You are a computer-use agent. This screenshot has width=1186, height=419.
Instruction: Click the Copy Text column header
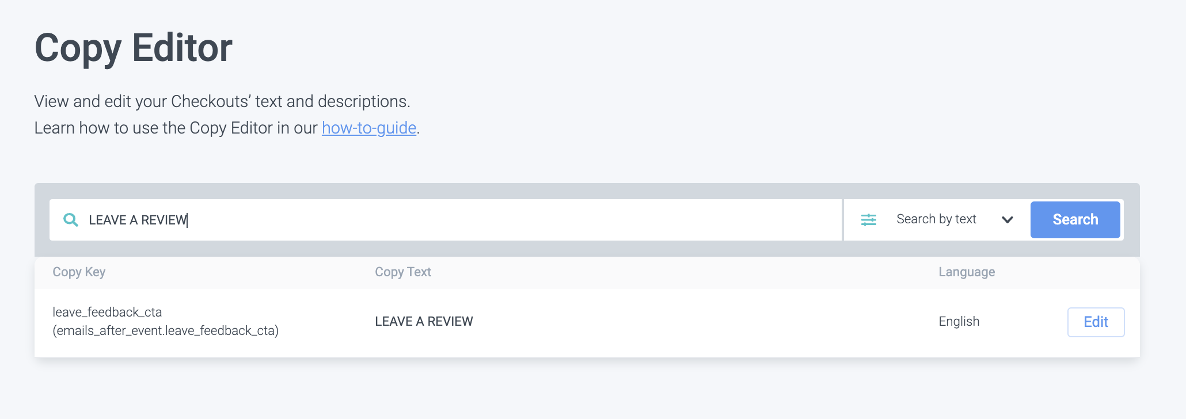coord(403,272)
